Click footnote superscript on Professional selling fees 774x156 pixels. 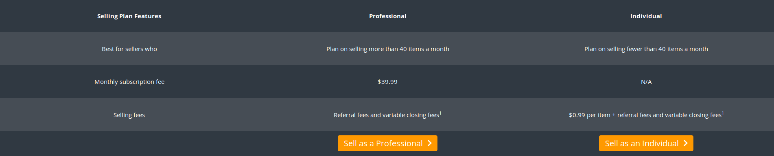440,113
